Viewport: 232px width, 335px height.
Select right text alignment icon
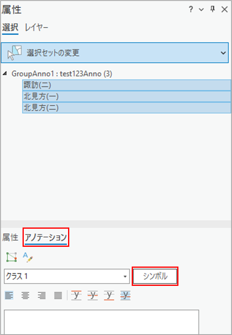(x=41, y=296)
